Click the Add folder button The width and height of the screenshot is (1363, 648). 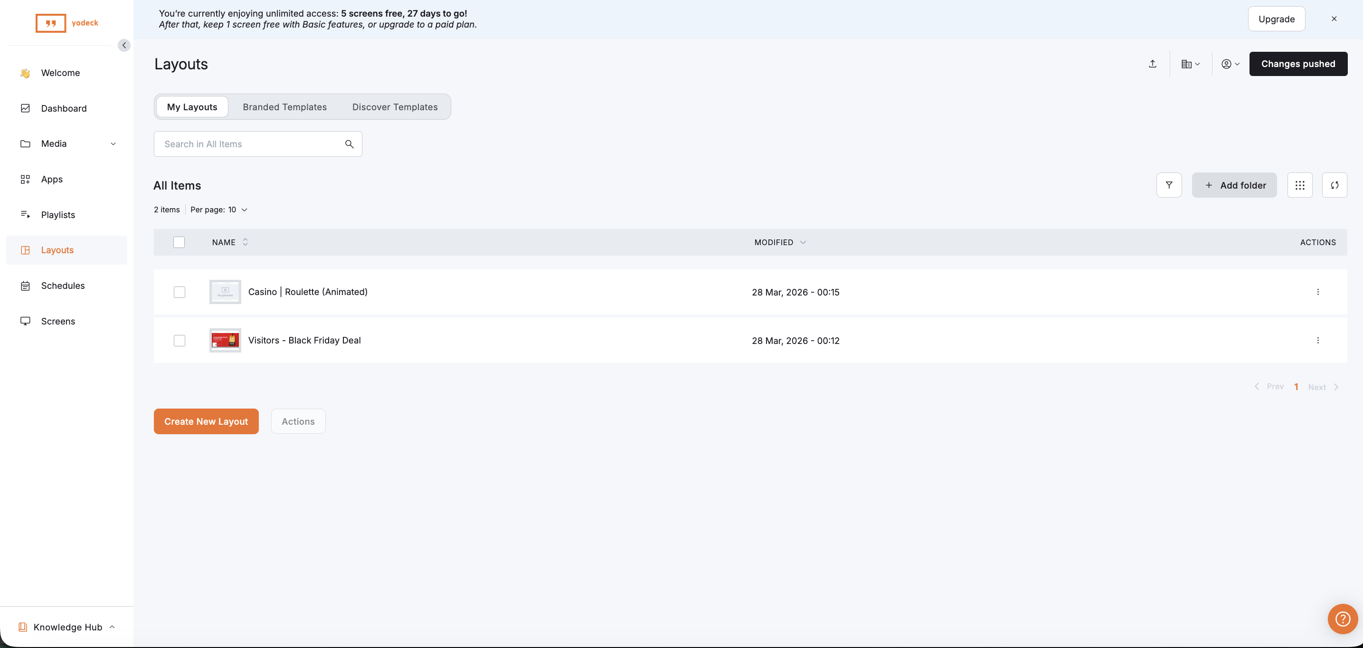pyautogui.click(x=1234, y=185)
